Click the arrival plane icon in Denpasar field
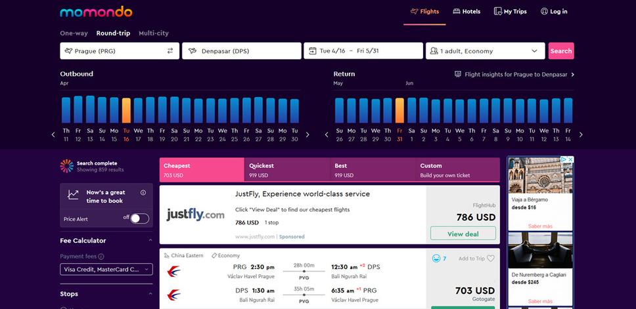 (x=193, y=51)
